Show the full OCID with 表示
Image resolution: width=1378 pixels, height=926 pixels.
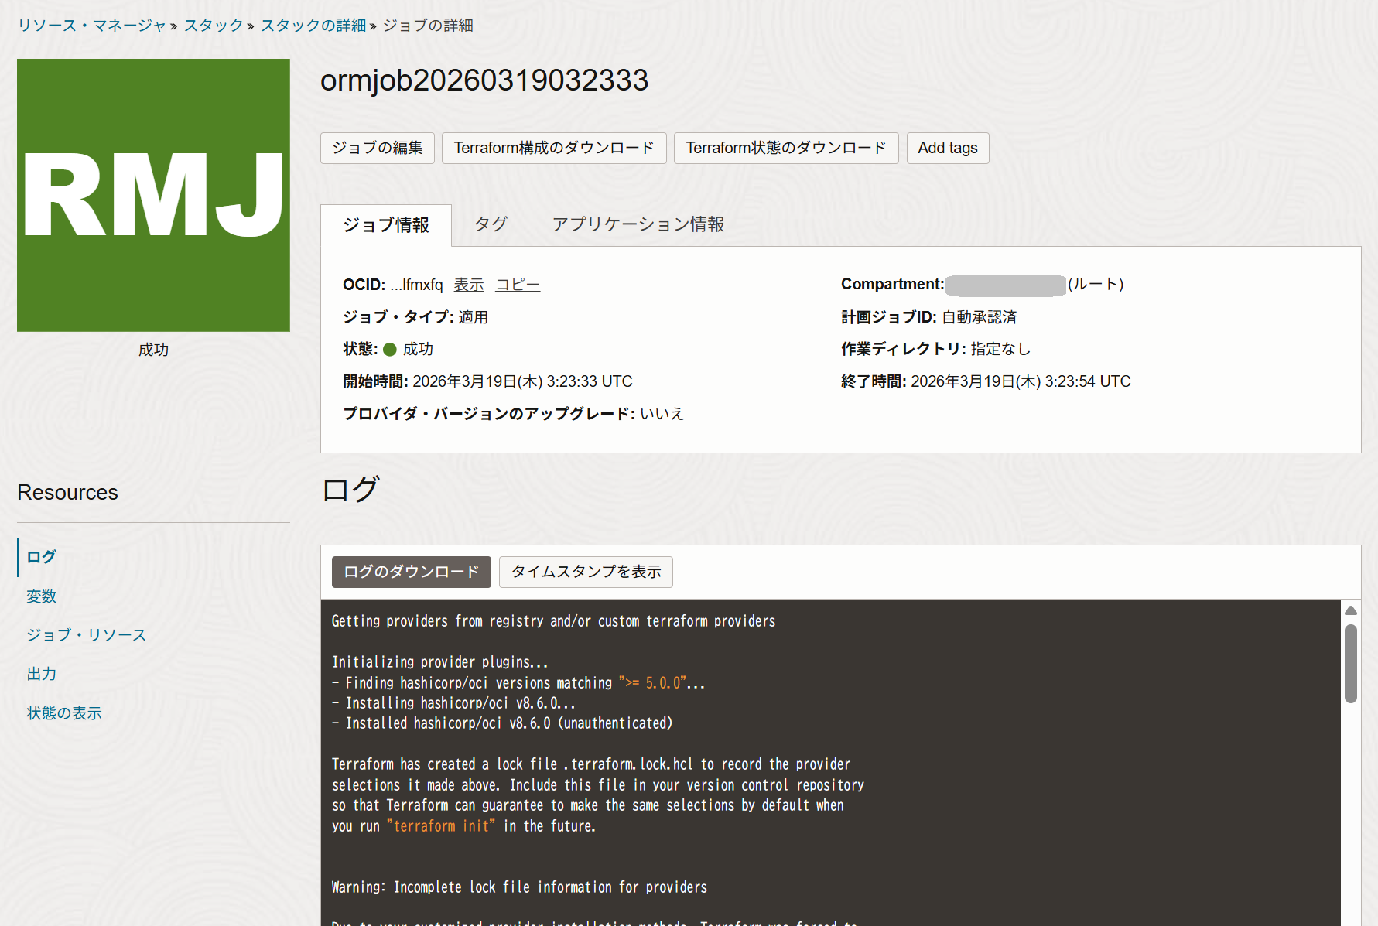[469, 284]
